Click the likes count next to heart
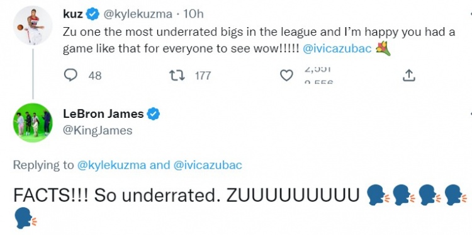This screenshot has height=235, width=472. (318, 76)
